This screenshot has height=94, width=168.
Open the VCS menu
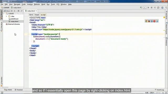58,4
